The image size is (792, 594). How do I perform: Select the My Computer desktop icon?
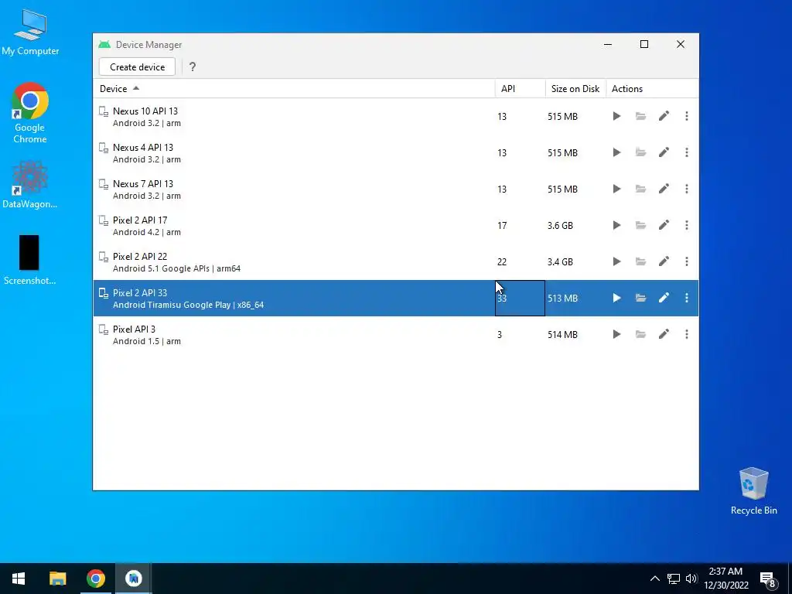[30, 32]
